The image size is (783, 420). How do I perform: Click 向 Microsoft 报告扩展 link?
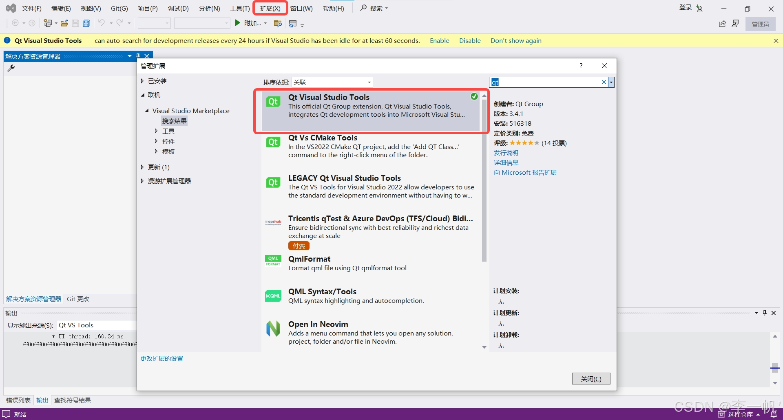pos(525,172)
